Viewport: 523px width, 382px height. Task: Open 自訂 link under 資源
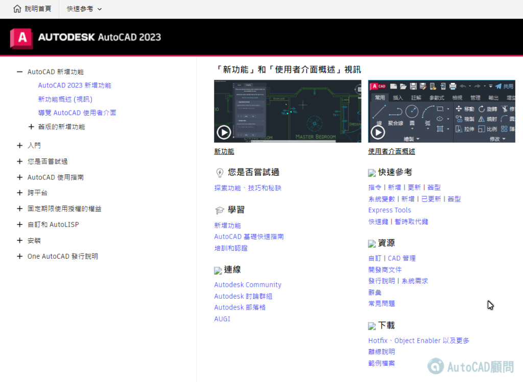374,258
